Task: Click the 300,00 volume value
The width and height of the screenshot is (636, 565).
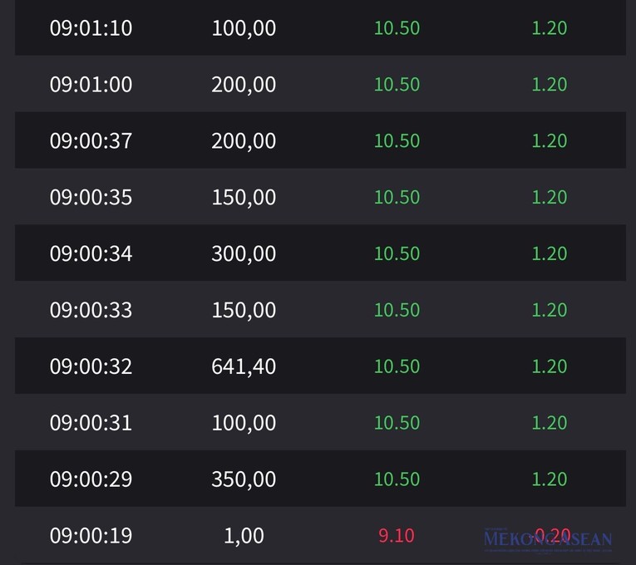Action: click(244, 253)
